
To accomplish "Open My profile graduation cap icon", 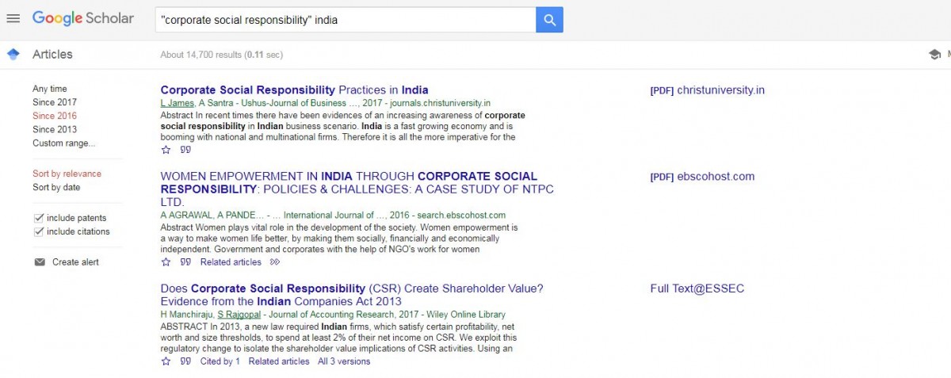I will tap(934, 55).
